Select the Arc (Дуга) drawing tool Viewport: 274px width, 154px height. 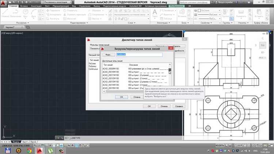[33, 13]
